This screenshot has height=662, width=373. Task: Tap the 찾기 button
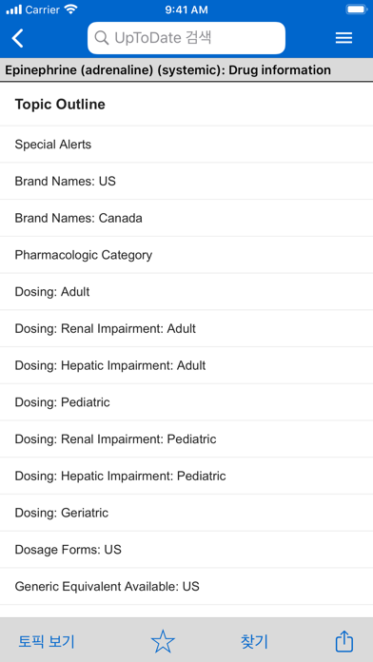[x=254, y=641]
